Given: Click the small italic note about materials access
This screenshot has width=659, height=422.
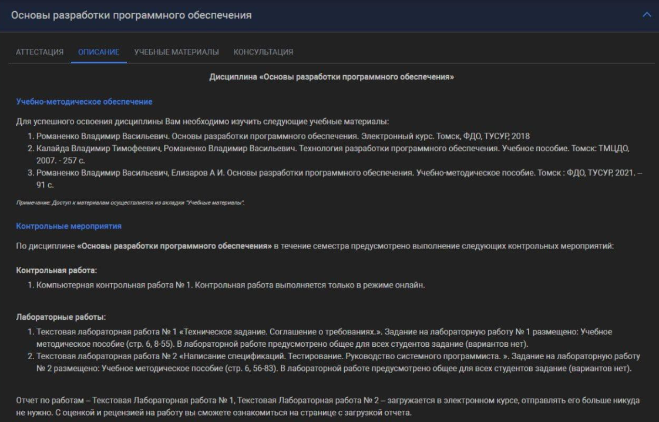Looking at the screenshot, I should (130, 202).
